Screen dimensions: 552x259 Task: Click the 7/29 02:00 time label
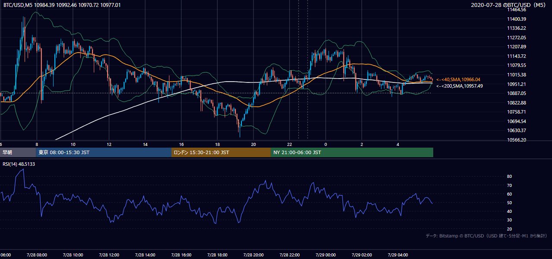coord(362,255)
